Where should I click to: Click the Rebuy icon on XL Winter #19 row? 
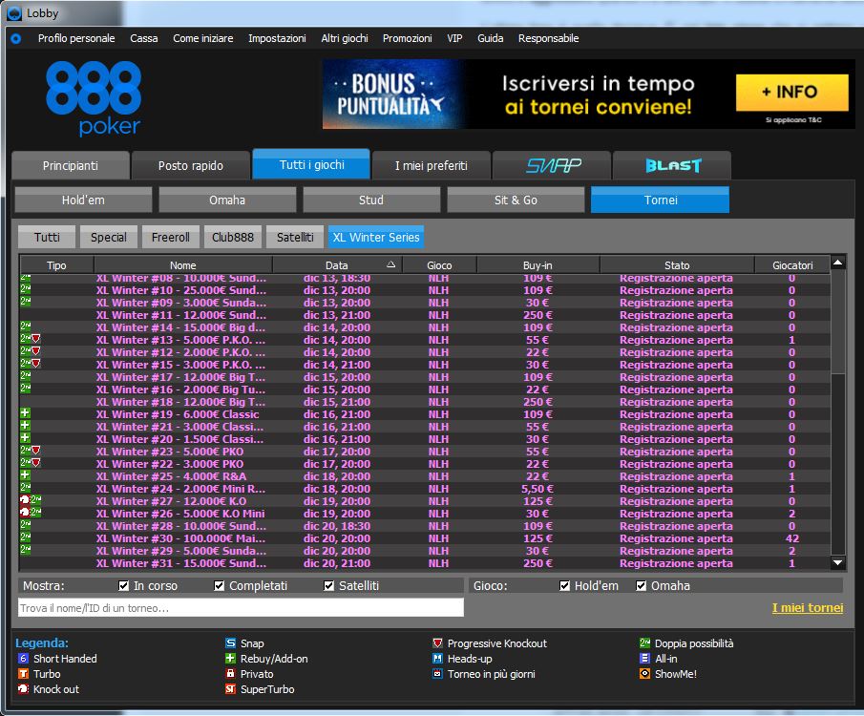pos(25,413)
